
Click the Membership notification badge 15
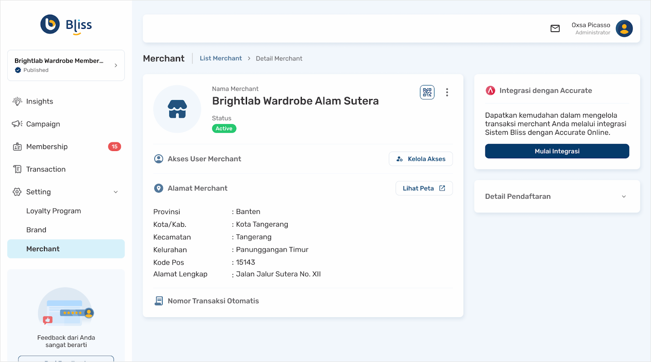114,147
